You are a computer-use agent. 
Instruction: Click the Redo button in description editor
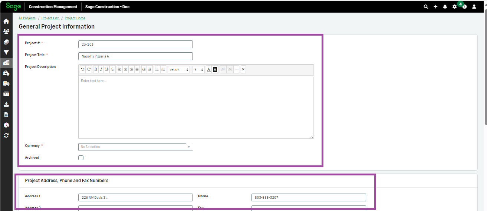click(89, 69)
